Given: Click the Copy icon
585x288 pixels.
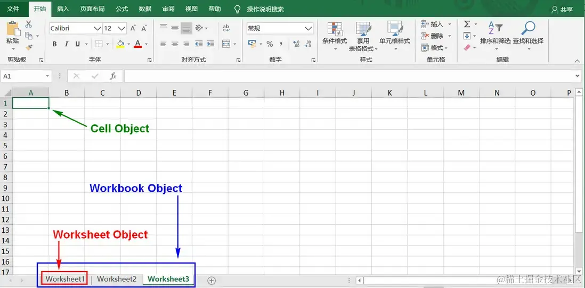Looking at the screenshot, I should (x=29, y=36).
